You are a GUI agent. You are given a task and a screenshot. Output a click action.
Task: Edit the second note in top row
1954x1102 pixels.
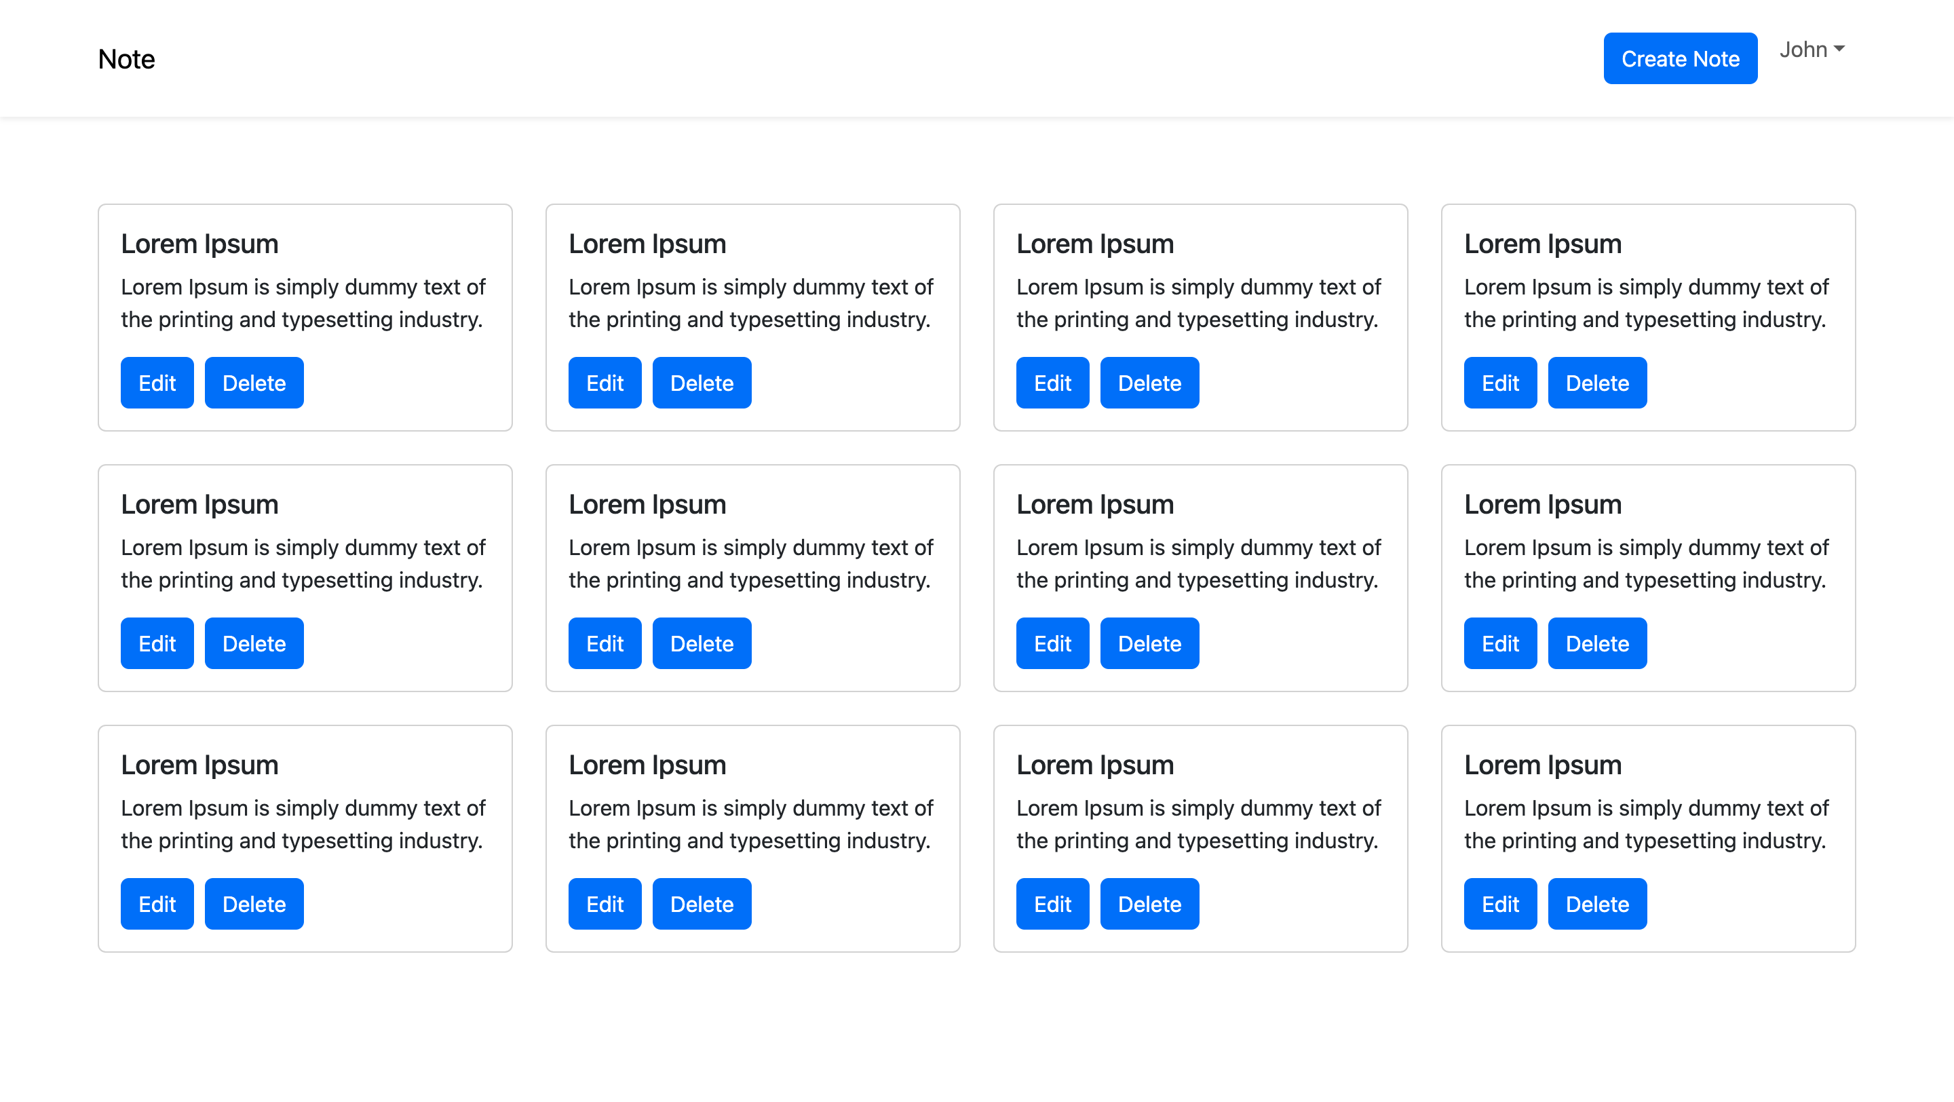click(x=605, y=383)
